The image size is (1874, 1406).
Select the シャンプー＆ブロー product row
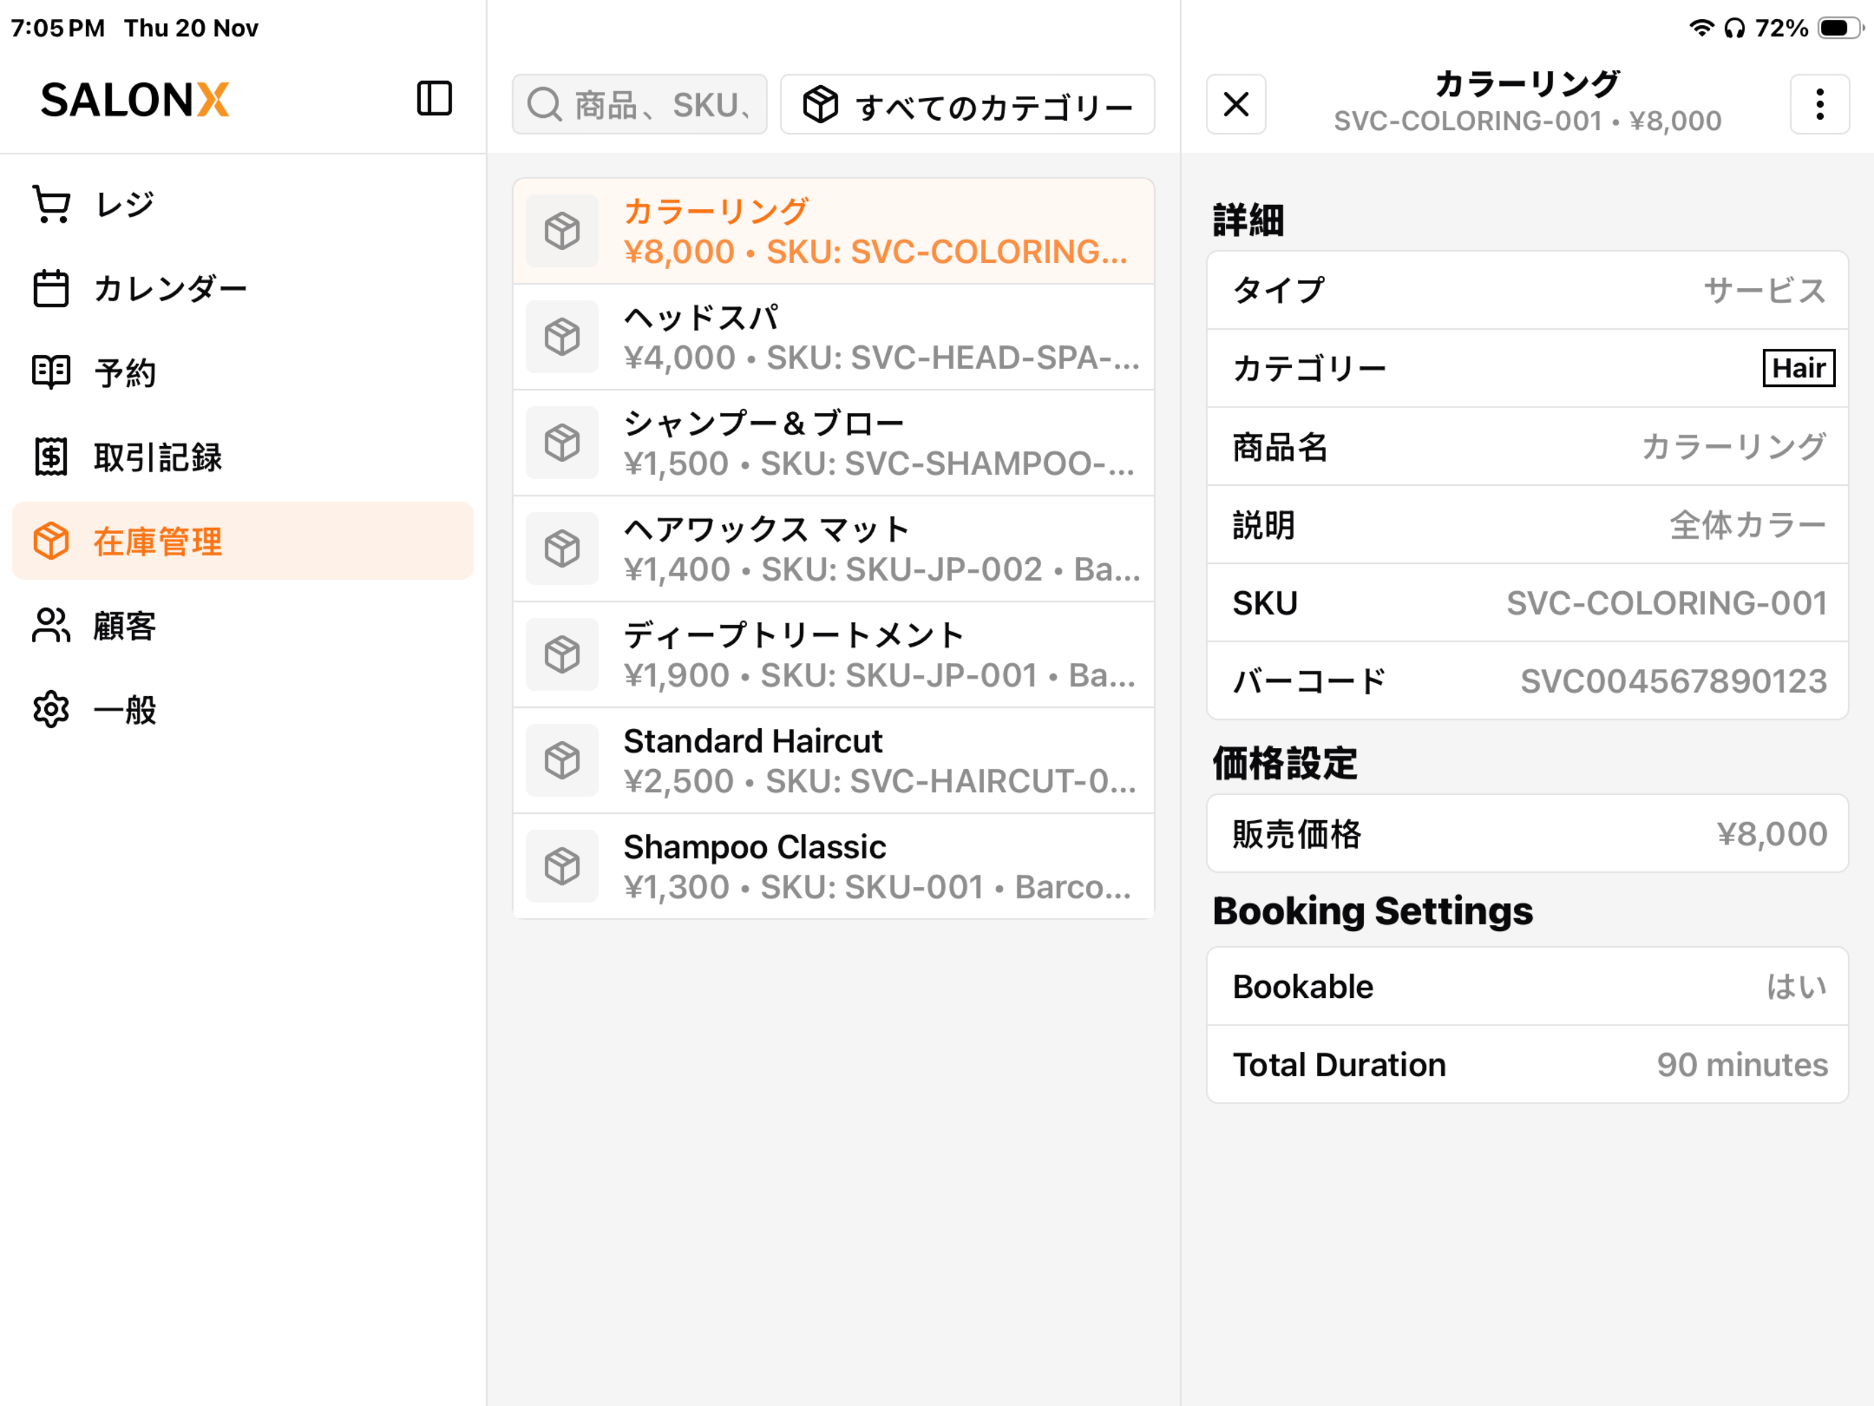[833, 442]
